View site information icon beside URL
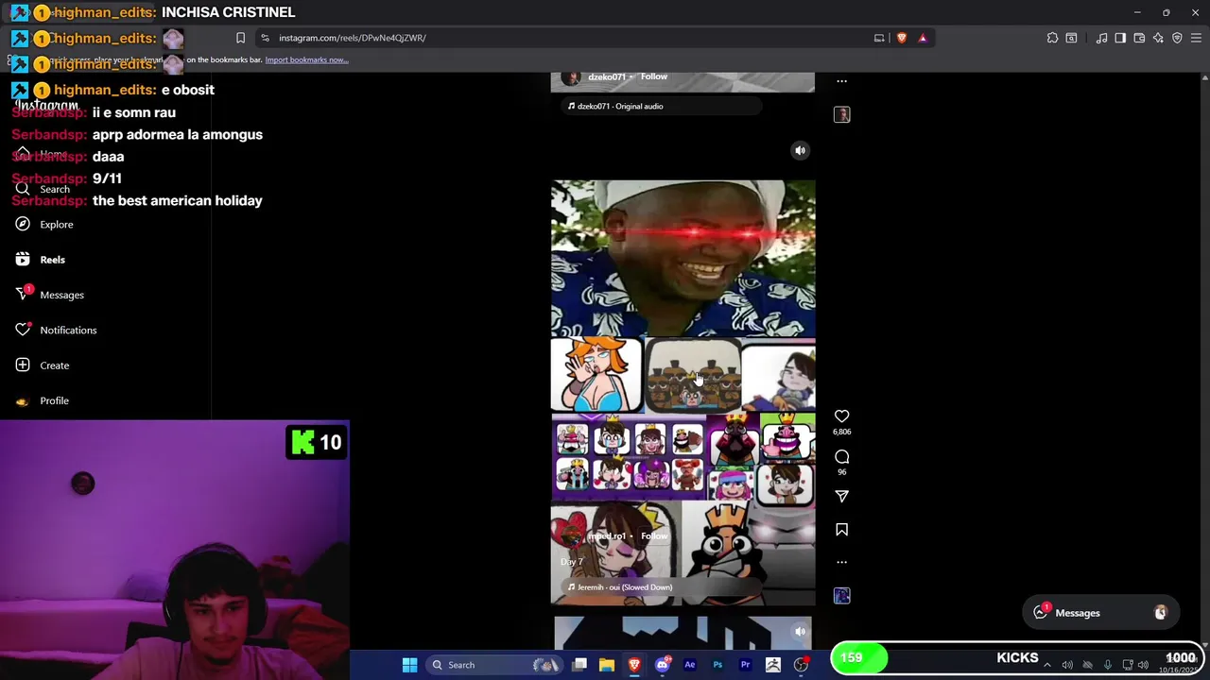Screen dimensions: 1210x680 click(x=266, y=38)
